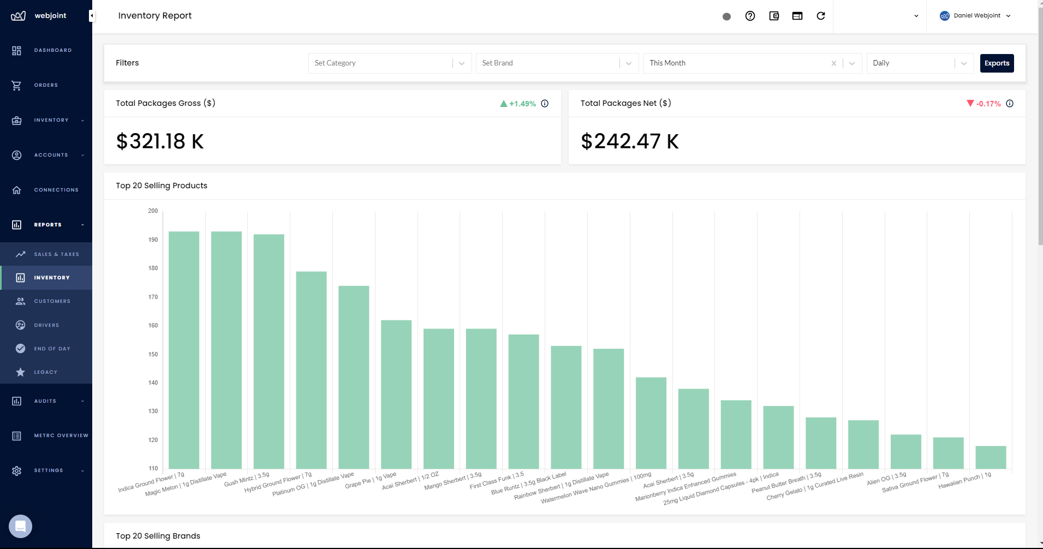
Task: Click Net total info icon
Action: (x=1009, y=104)
